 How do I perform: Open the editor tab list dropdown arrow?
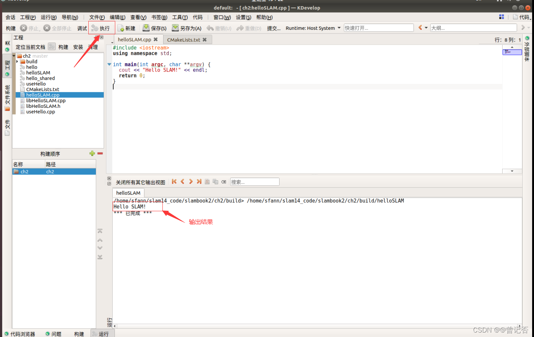pyautogui.click(x=112, y=43)
